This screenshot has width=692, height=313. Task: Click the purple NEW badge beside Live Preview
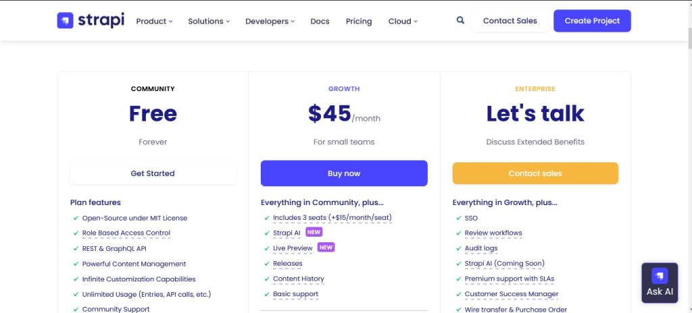(x=326, y=248)
